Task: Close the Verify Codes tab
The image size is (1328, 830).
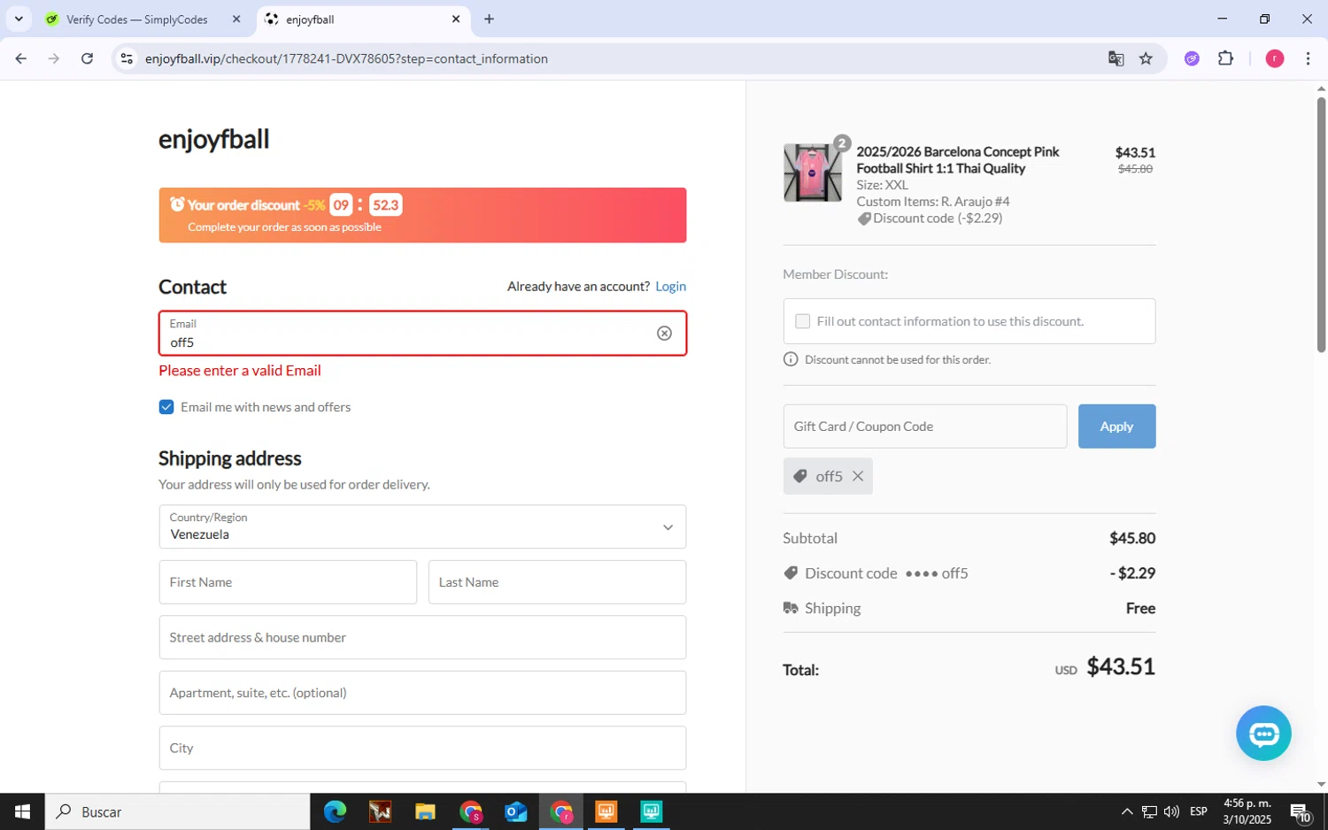Action: pyautogui.click(x=236, y=19)
